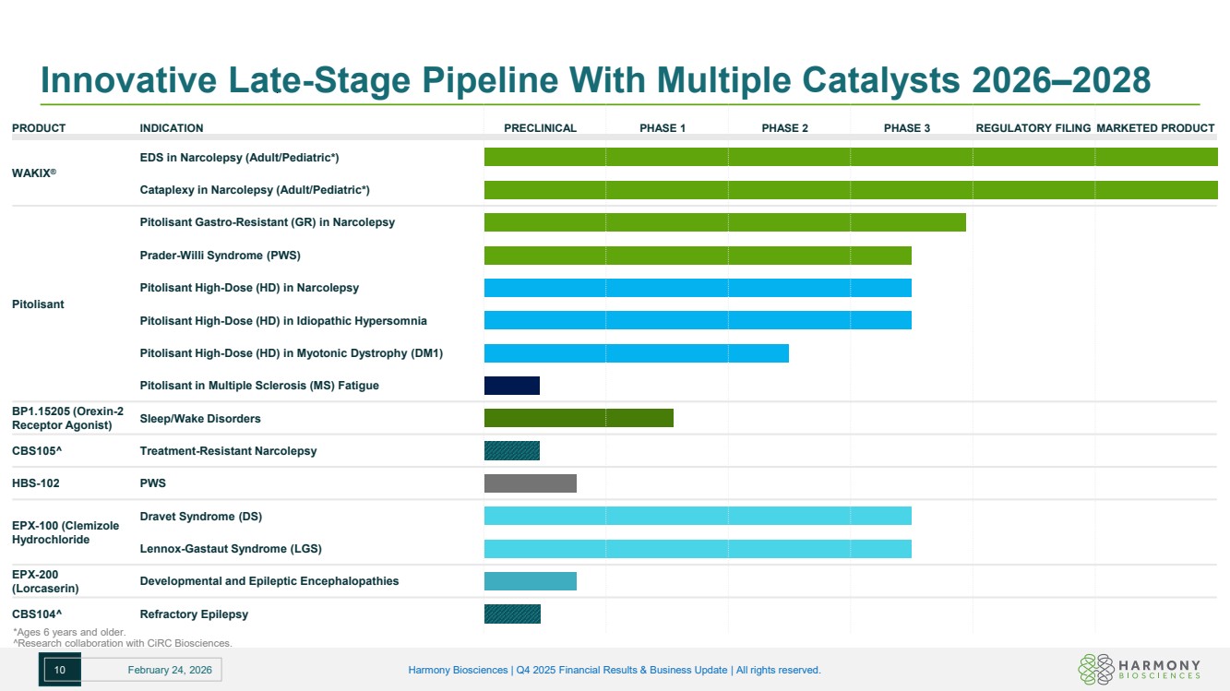Select the teal bar in the EPX-200 row

tap(531, 581)
